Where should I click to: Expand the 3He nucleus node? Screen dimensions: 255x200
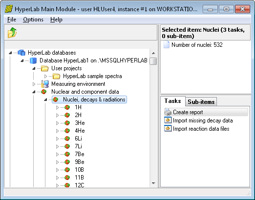point(57,123)
